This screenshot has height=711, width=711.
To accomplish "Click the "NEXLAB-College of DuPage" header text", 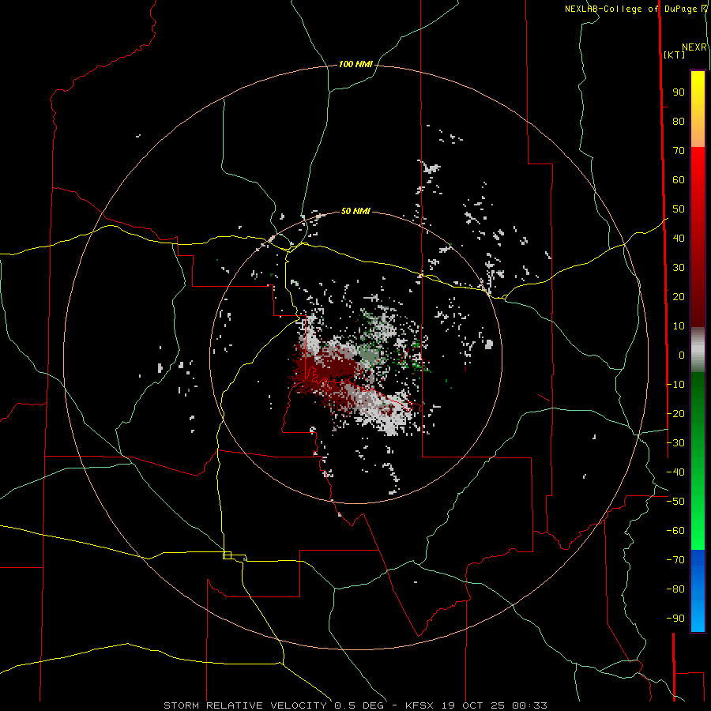I will 632,9.
